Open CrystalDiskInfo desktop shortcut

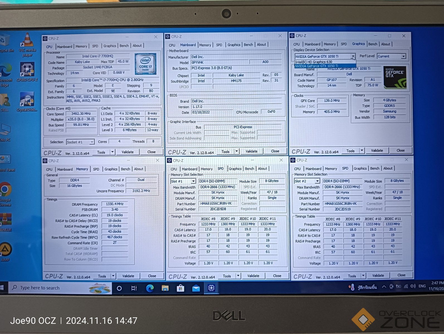pos(27,102)
